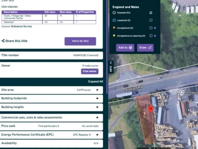Click the red location pin on map
The image size is (198, 149).
[x=151, y=110]
